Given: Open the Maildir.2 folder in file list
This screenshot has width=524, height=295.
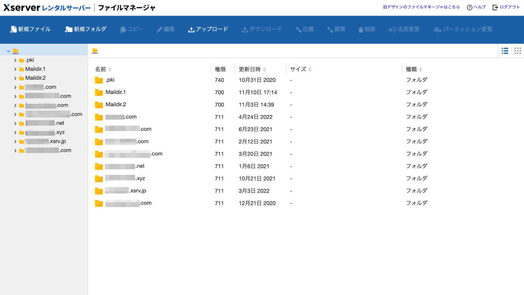Looking at the screenshot, I should pos(116,104).
